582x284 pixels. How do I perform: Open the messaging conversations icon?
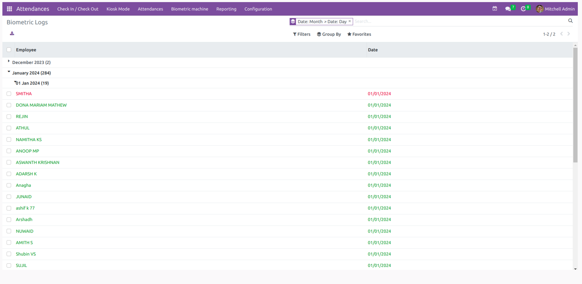point(508,9)
